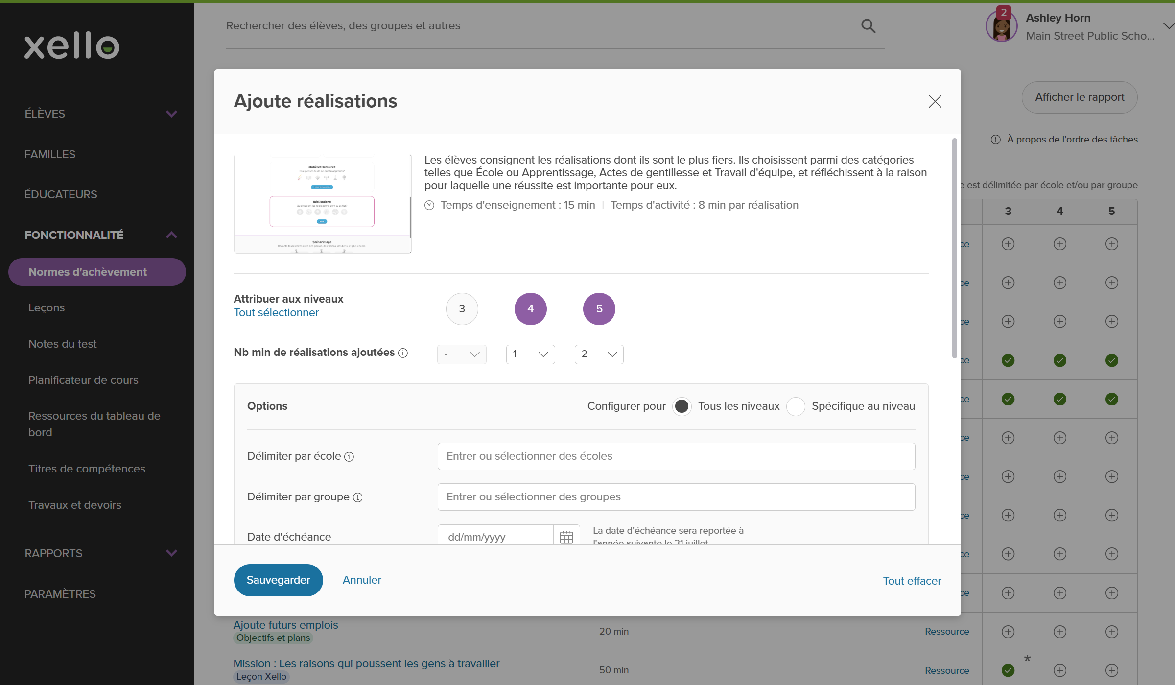Screen dimensions: 1175x685
Task: Open the date d'échéance calendar icon
Action: 566,537
